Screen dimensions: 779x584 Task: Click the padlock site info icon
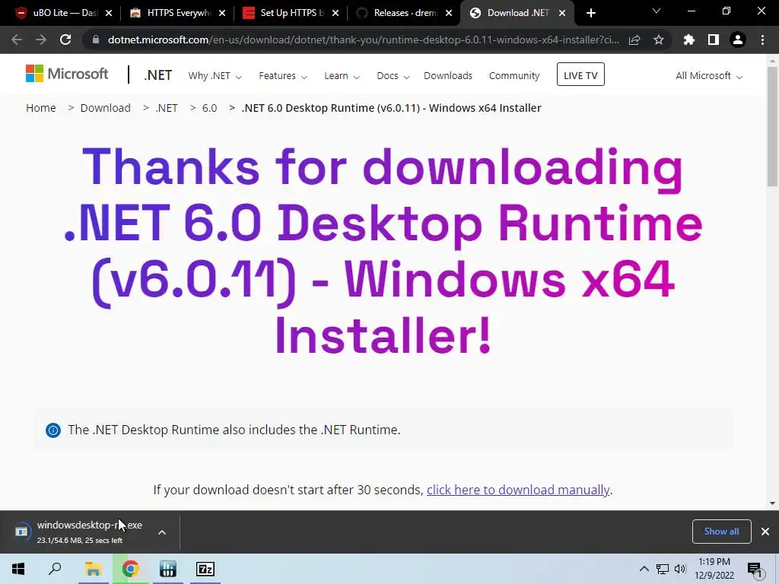96,40
